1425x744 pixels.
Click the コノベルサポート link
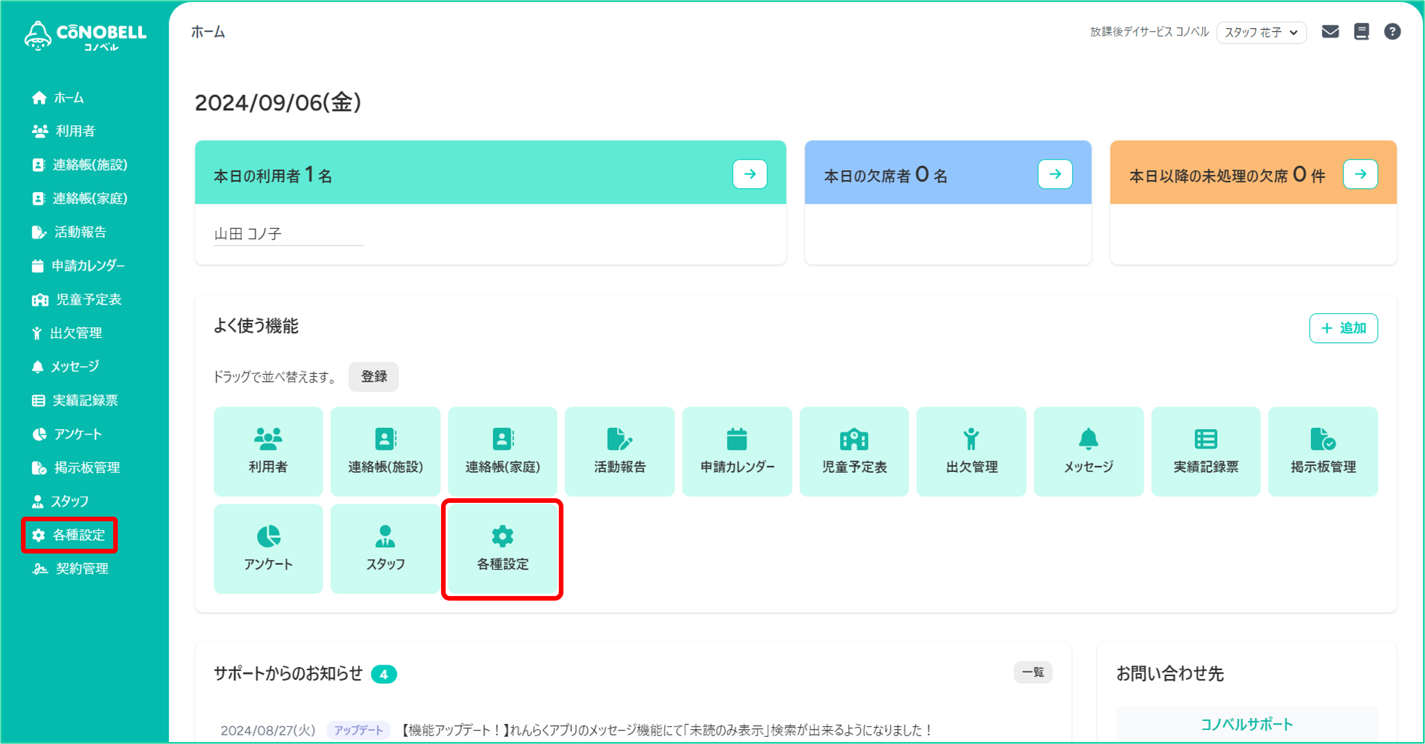[x=1247, y=724]
